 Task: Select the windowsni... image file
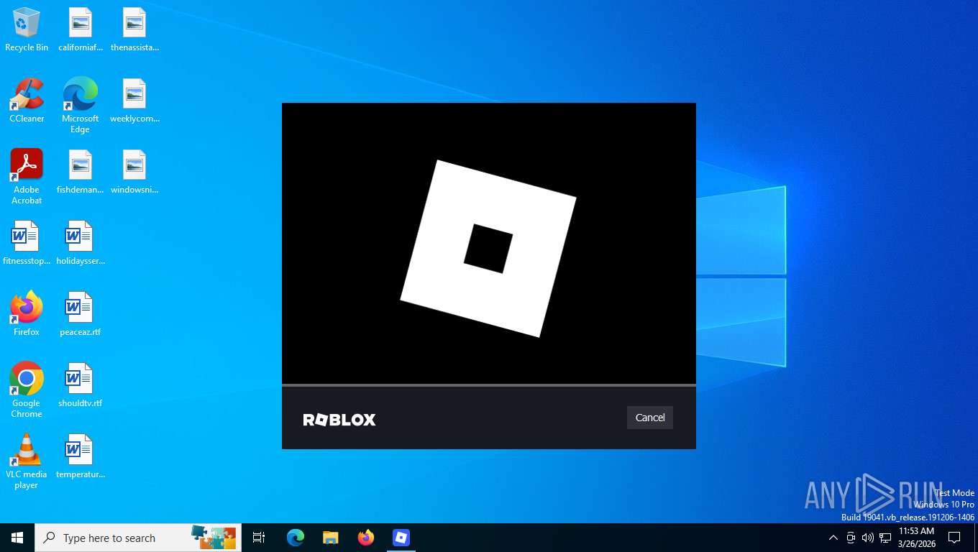click(134, 172)
